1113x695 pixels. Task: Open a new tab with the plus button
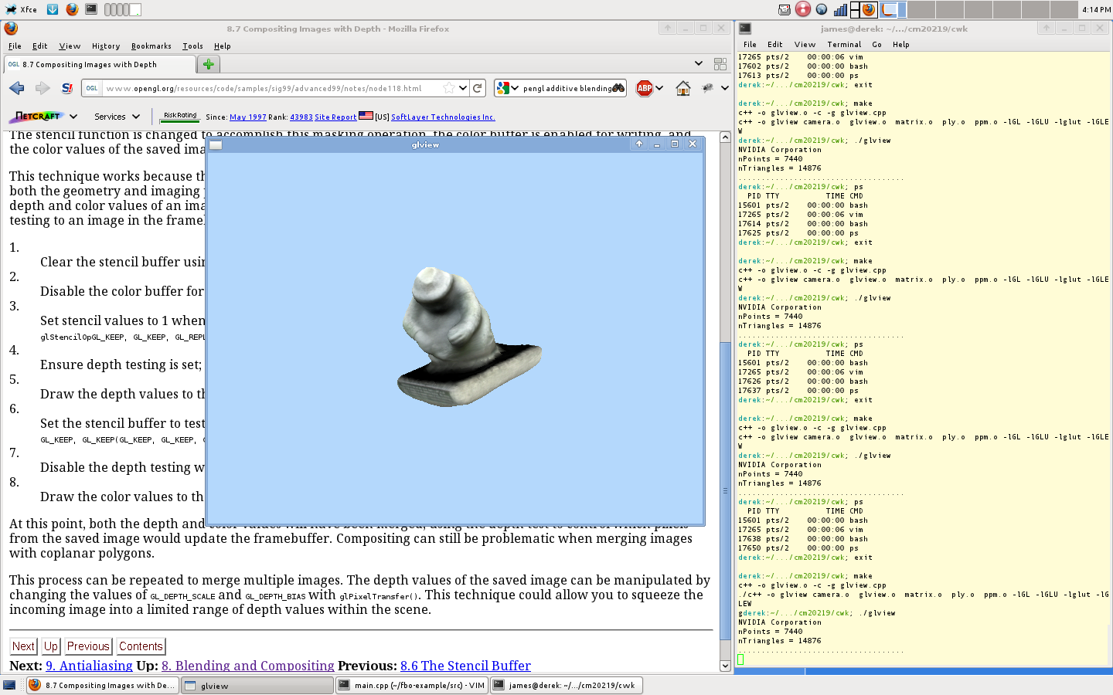point(208,65)
